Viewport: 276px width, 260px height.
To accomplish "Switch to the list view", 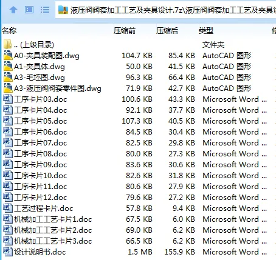I will 45,10.
